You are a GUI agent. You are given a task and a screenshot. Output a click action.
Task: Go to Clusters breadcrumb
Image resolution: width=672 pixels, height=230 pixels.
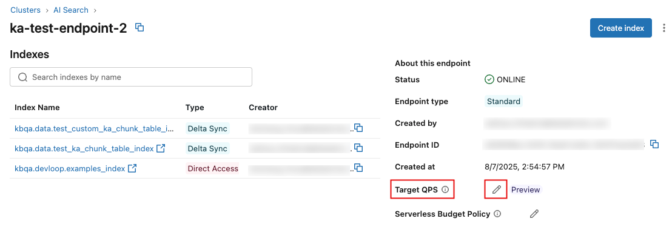[x=25, y=10]
